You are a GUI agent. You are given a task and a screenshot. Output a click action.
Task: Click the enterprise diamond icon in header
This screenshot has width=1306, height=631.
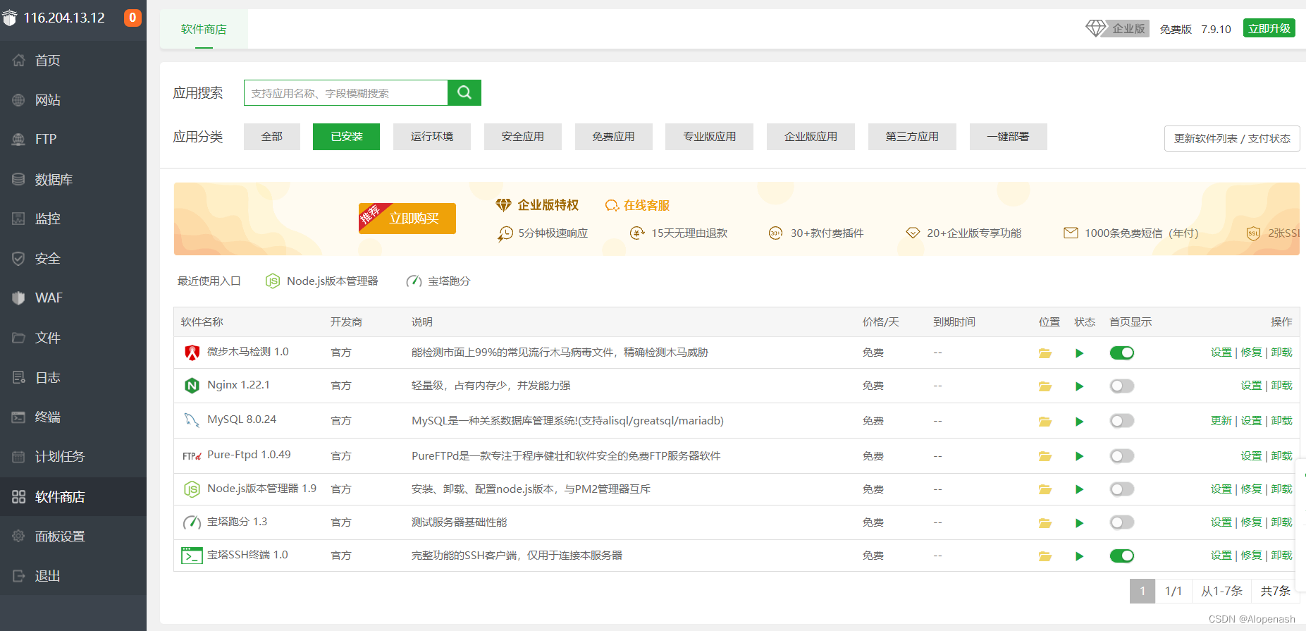1096,28
